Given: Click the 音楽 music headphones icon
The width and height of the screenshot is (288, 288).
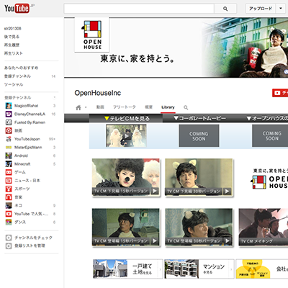Looking at the screenshot, I should pyautogui.click(x=9, y=197).
